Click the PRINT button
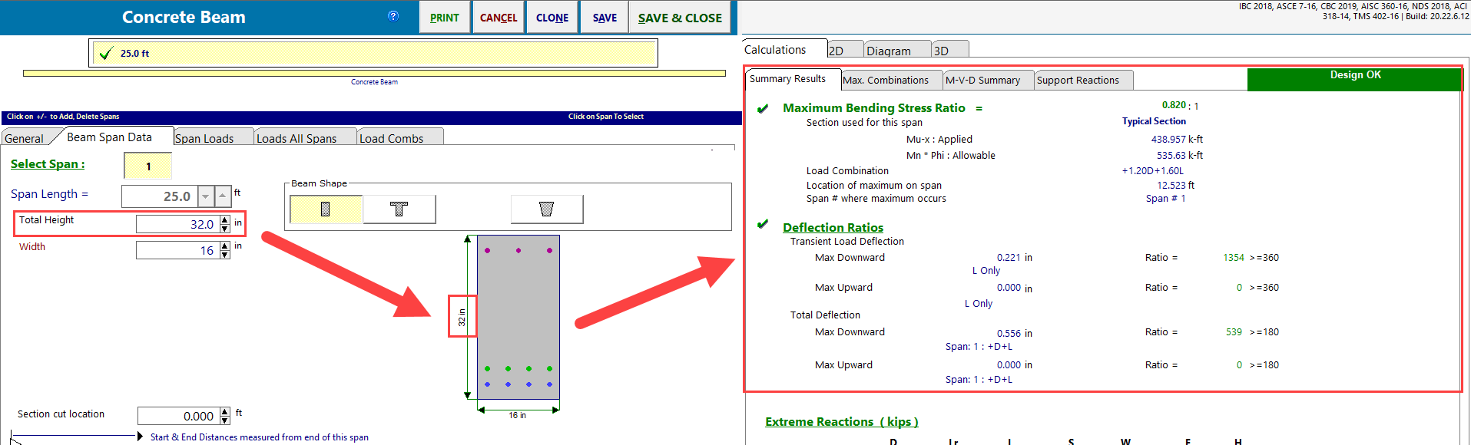 (444, 18)
